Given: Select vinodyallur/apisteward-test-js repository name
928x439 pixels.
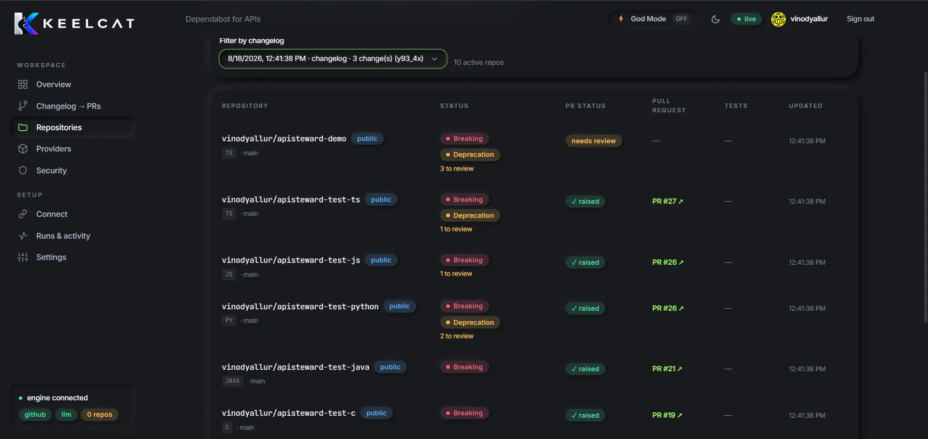Looking at the screenshot, I should [x=291, y=260].
